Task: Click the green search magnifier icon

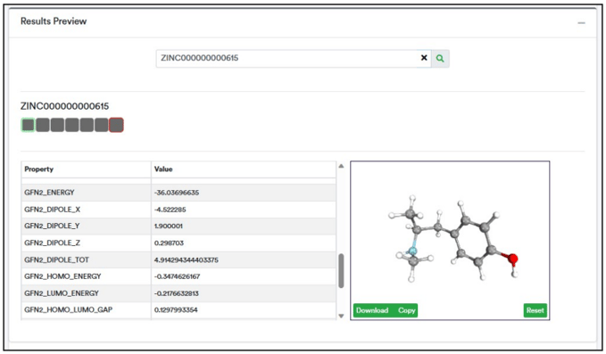Action: point(440,58)
